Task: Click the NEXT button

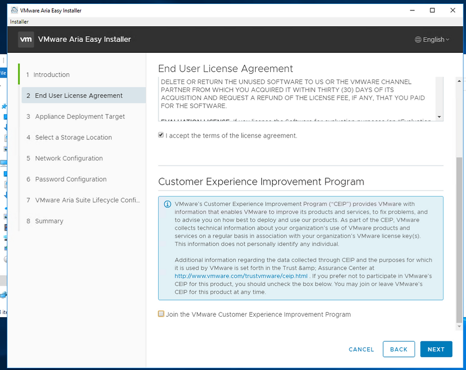Action: pos(436,349)
